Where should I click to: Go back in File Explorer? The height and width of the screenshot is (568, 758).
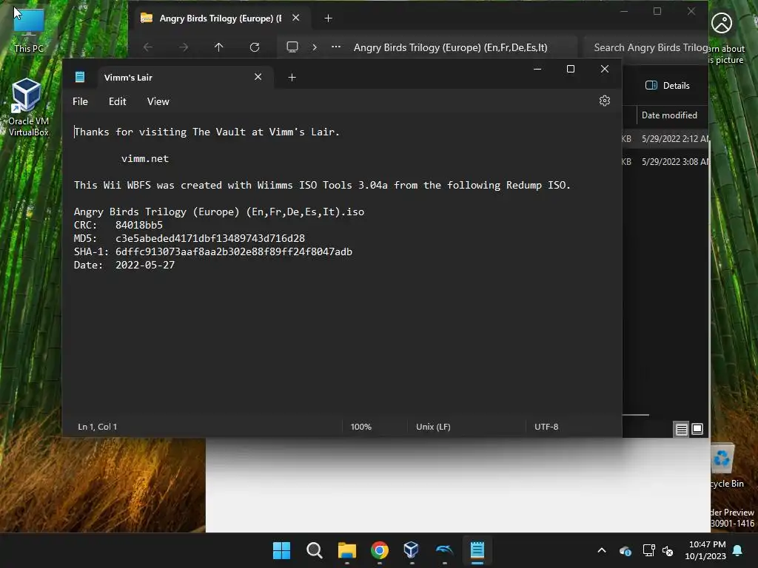[148, 47]
